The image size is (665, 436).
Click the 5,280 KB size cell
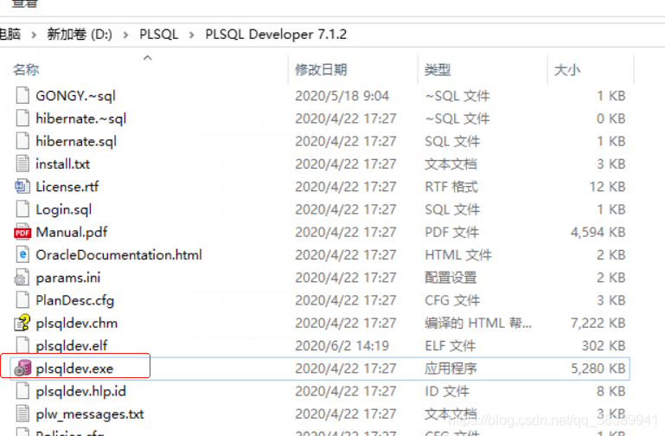click(598, 369)
